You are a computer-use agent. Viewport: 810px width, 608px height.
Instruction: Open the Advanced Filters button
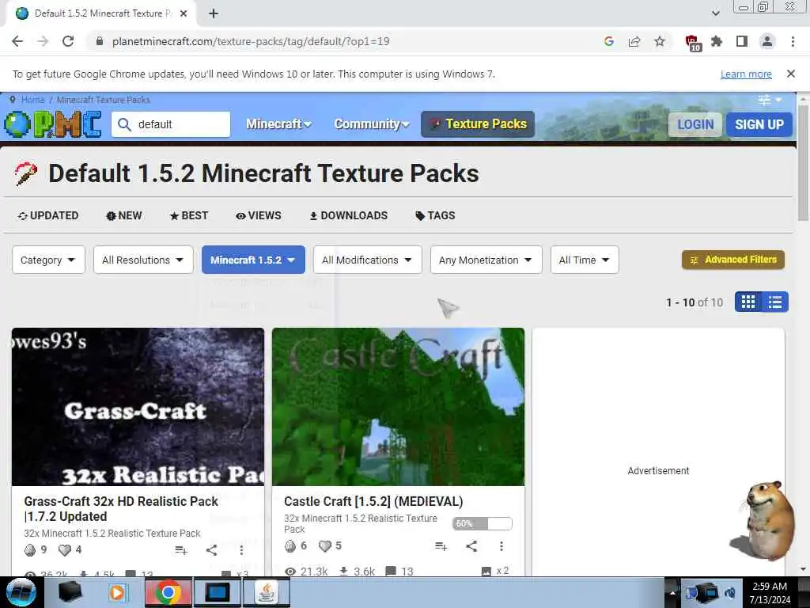[733, 260]
